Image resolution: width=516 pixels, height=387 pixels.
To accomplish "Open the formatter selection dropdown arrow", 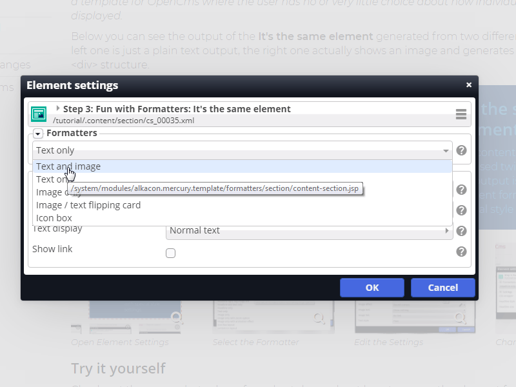I will (x=445, y=150).
